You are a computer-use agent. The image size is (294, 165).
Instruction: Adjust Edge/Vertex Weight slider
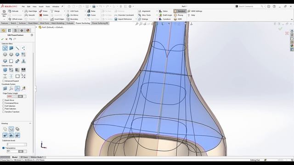(x=20, y=96)
